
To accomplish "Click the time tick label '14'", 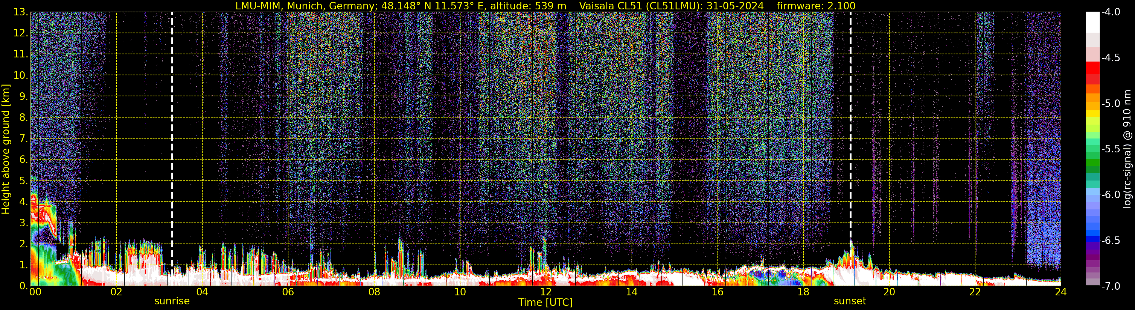I will [632, 292].
